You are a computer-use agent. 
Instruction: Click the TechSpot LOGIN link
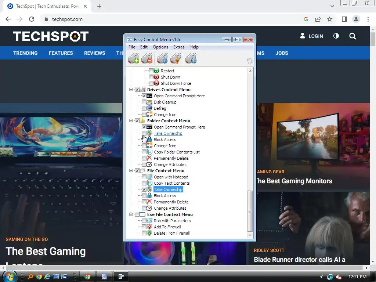(x=311, y=36)
